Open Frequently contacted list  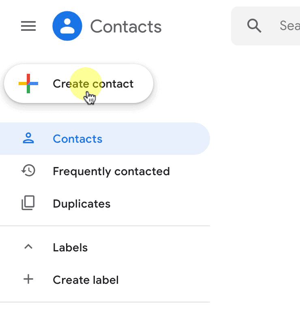[x=105, y=171]
